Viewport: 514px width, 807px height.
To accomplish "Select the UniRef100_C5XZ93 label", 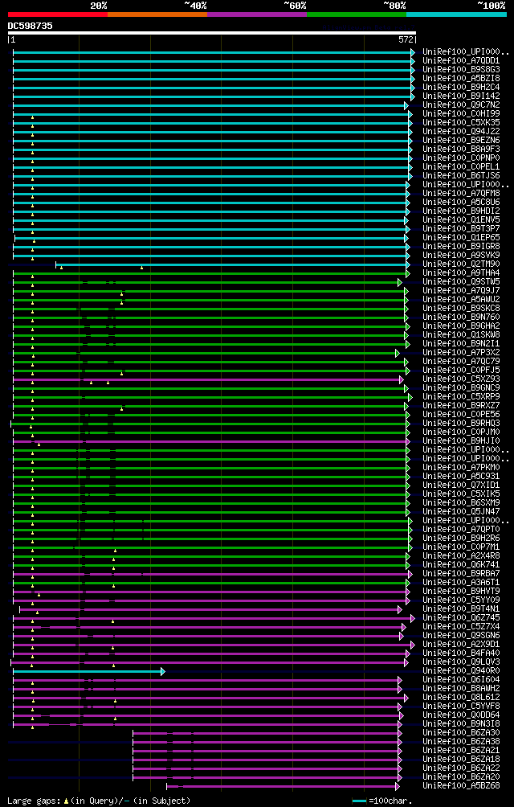I will pyautogui.click(x=461, y=379).
